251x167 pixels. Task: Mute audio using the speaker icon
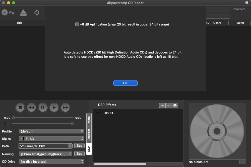[x=7, y=123]
